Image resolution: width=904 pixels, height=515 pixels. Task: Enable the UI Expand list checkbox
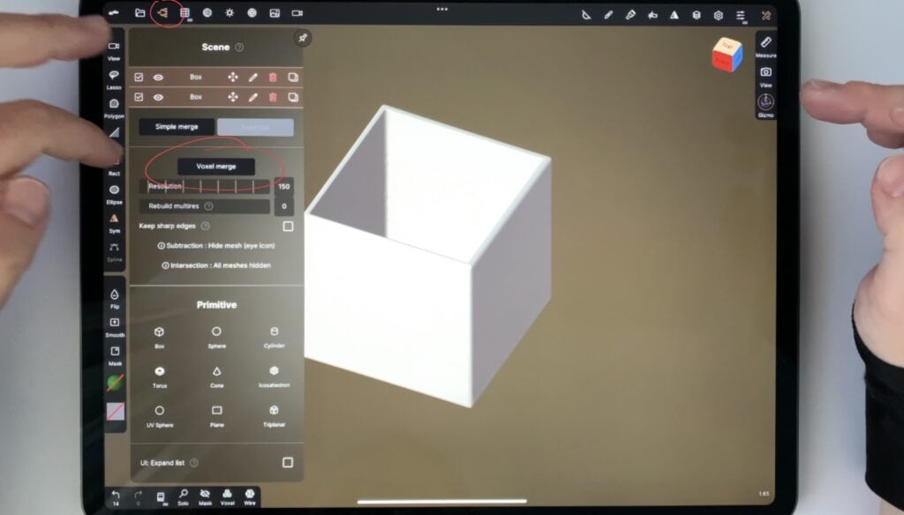pos(288,462)
